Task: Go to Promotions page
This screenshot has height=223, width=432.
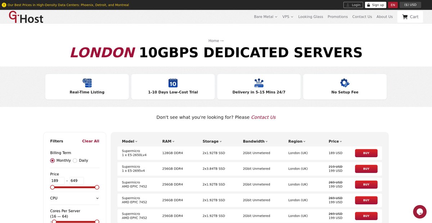Action: coord(338,17)
